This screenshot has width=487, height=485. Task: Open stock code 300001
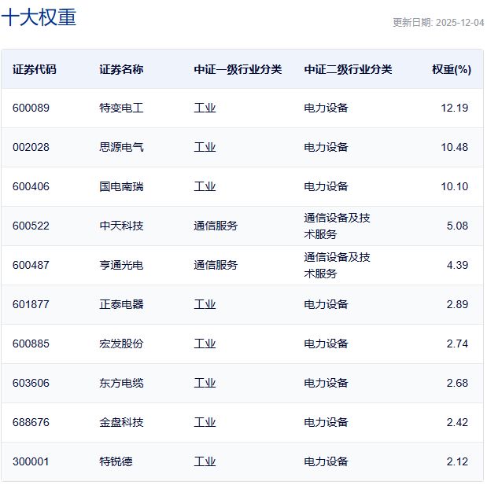point(31,461)
